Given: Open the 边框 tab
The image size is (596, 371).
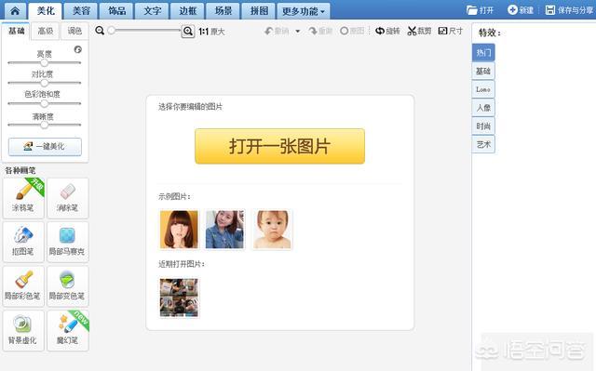Looking at the screenshot, I should [x=188, y=10].
